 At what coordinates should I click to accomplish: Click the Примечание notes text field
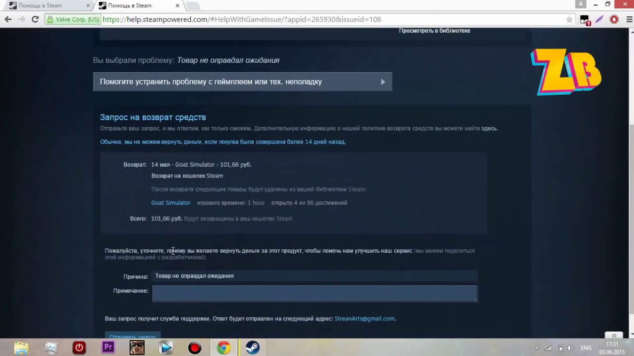pos(315,293)
